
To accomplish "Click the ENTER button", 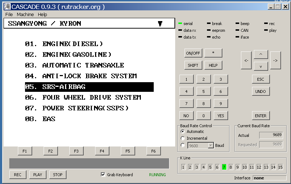I will click(x=261, y=116).
